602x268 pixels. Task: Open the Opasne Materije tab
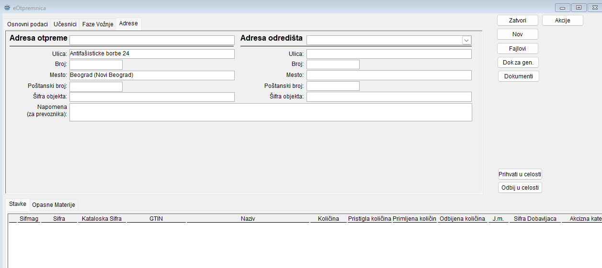click(x=53, y=205)
